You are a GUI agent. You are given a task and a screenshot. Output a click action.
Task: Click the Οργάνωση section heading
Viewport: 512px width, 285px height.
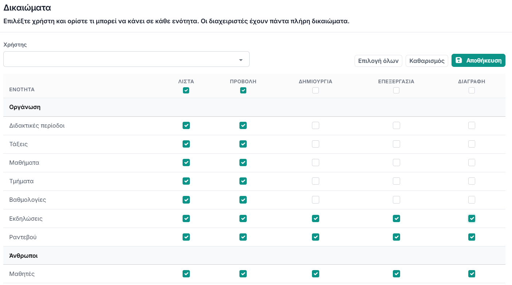tap(25, 107)
